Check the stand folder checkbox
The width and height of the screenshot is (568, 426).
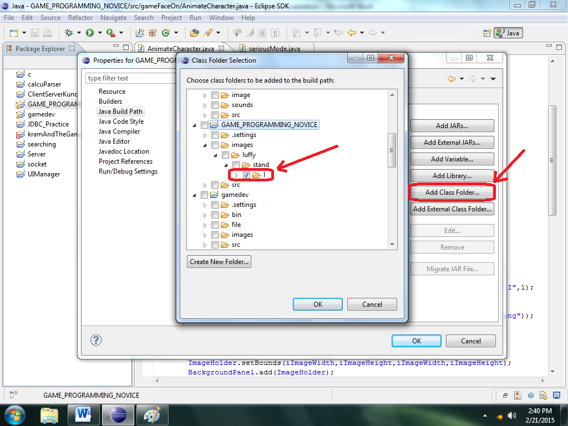click(235, 165)
